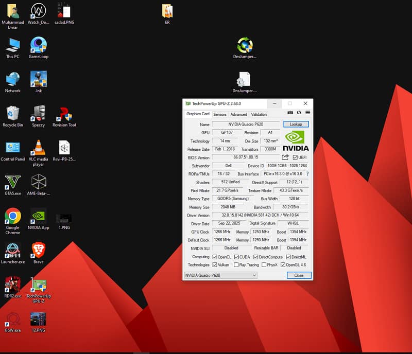Click the Lookup button
This screenshot has width=412, height=354.
pos(295,124)
